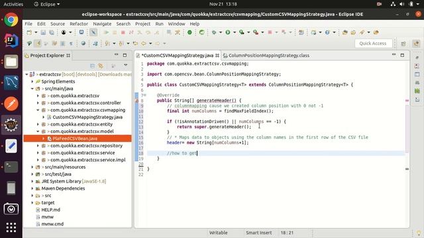
Task: Click the red Terminate square button
Action: coord(123,32)
